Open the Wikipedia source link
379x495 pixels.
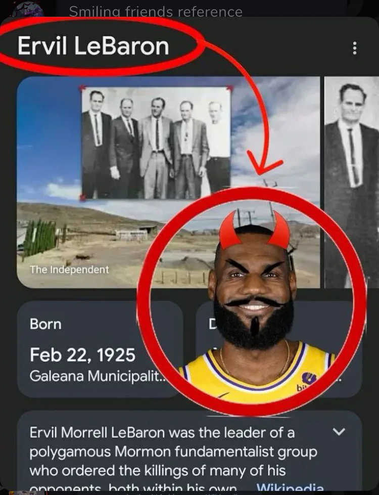click(x=290, y=488)
